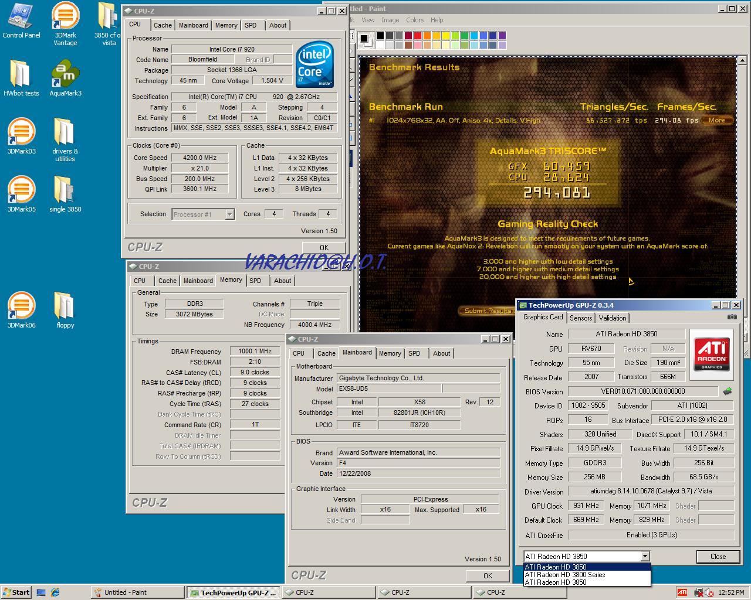The height and width of the screenshot is (600, 751).
Task: Open the 3DMark03 desktop shortcut
Action: click(x=21, y=135)
